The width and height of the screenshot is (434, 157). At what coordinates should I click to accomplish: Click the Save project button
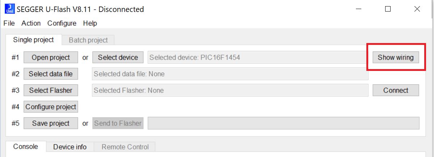51,123
